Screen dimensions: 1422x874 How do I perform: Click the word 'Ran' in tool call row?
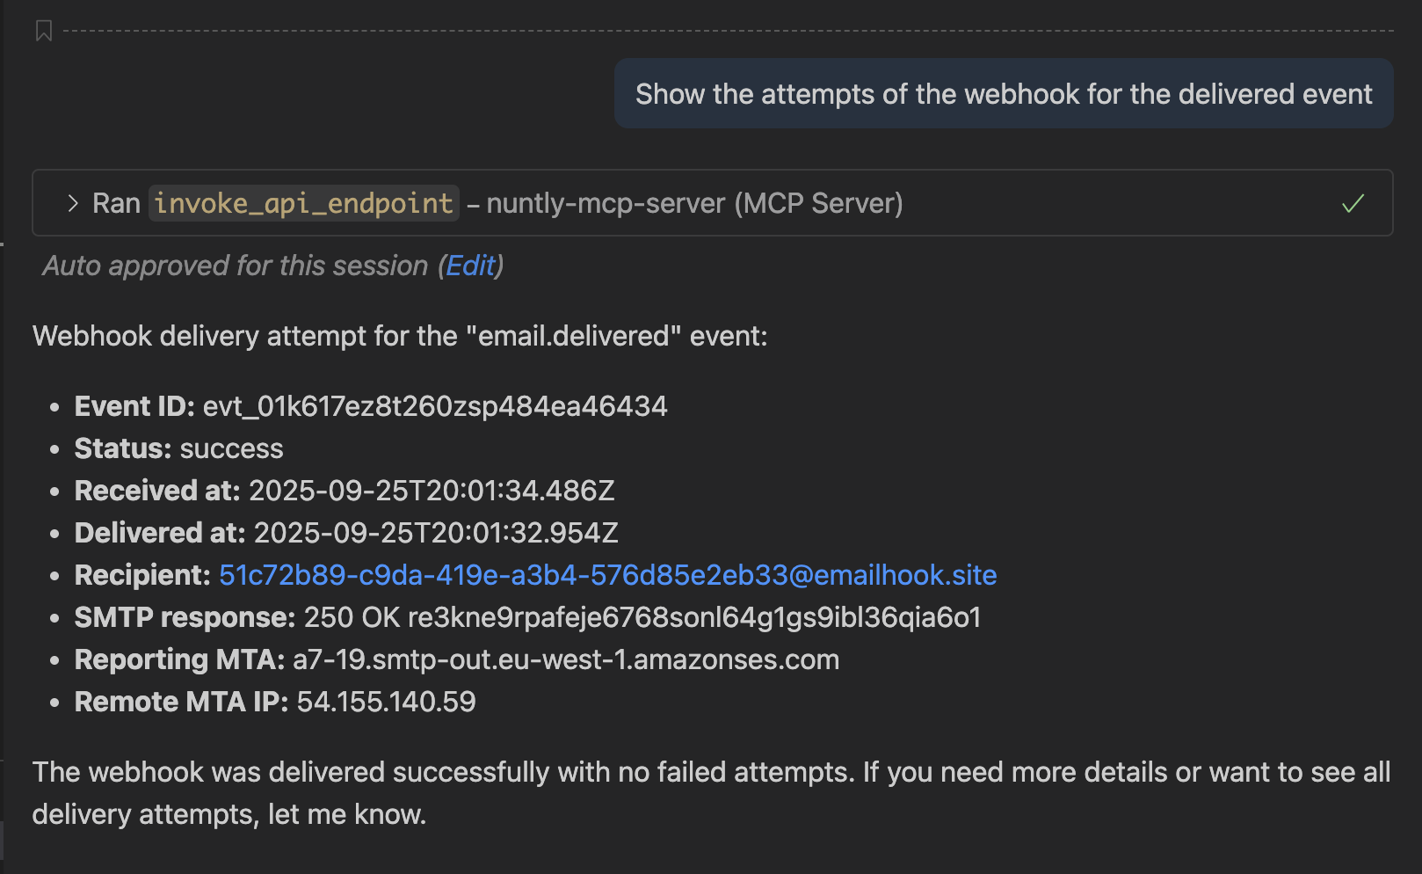point(116,203)
